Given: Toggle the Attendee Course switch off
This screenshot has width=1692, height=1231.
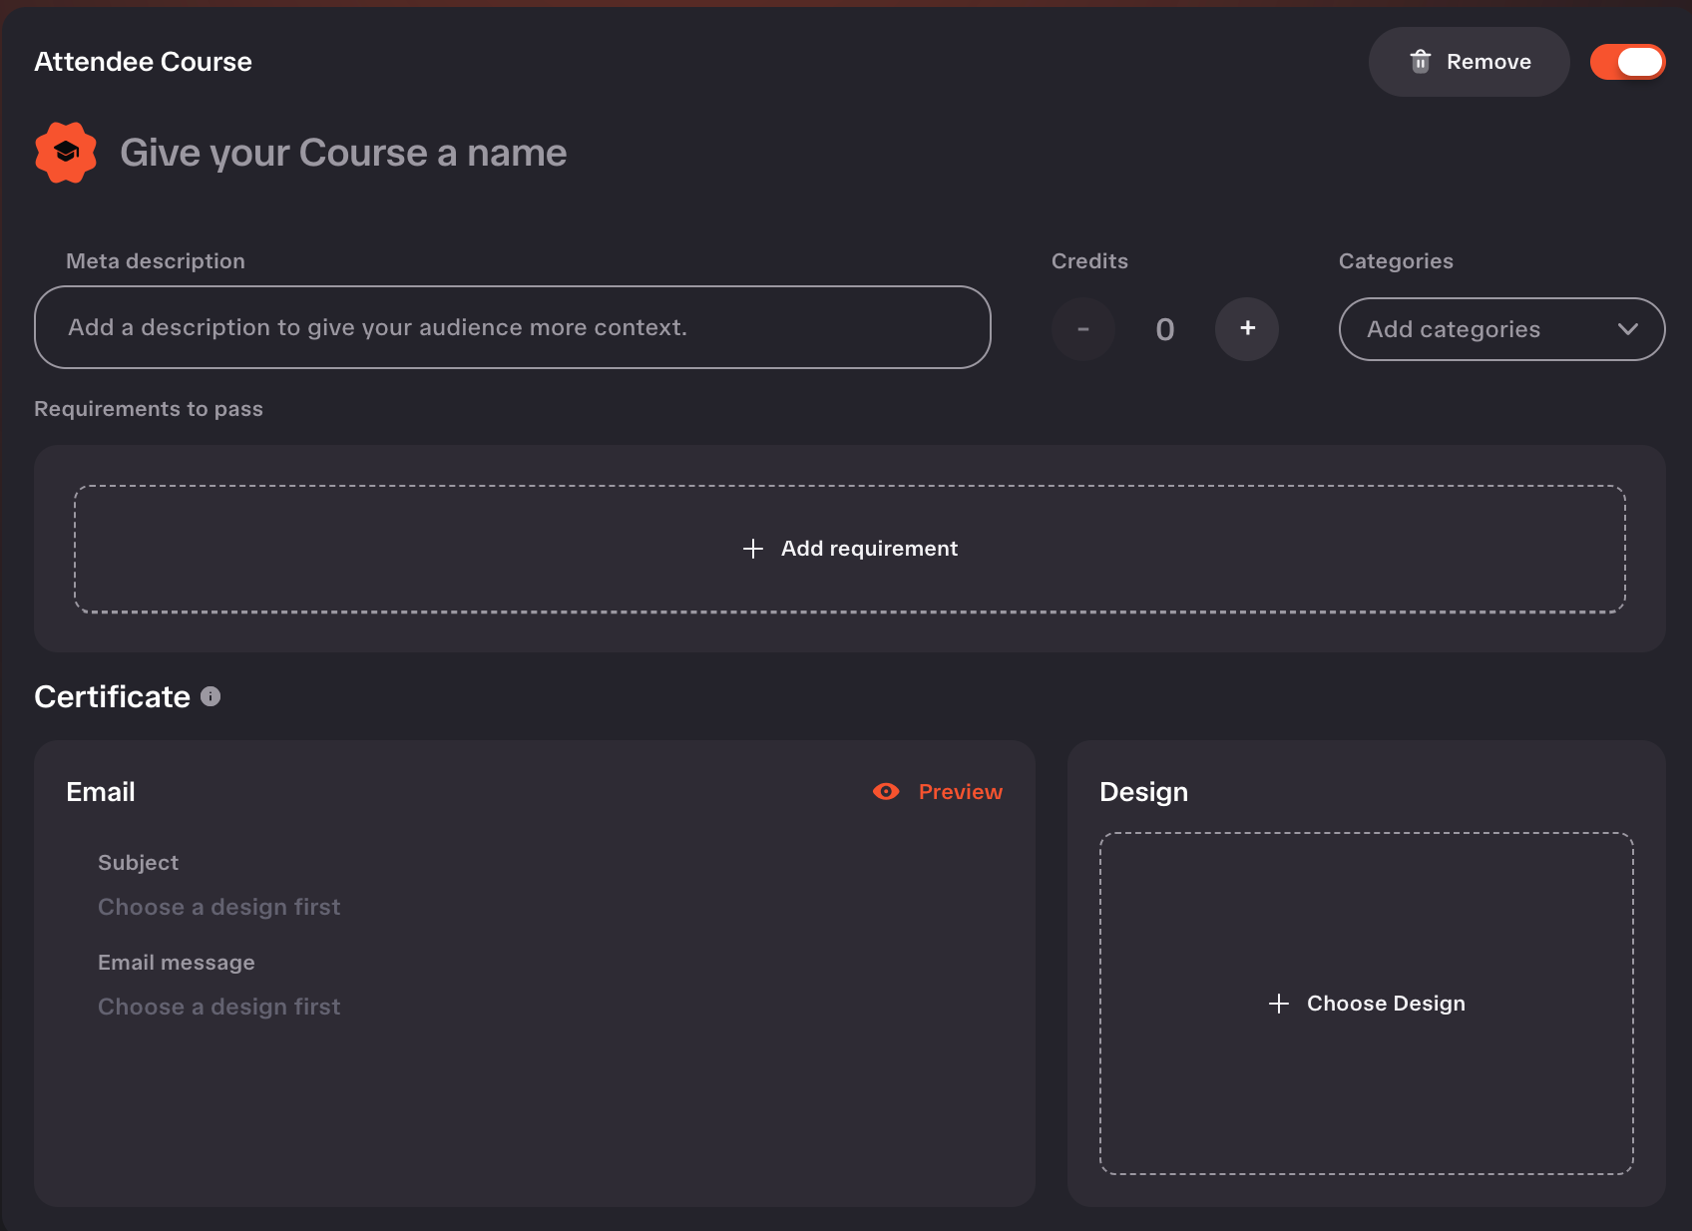Looking at the screenshot, I should point(1627,62).
